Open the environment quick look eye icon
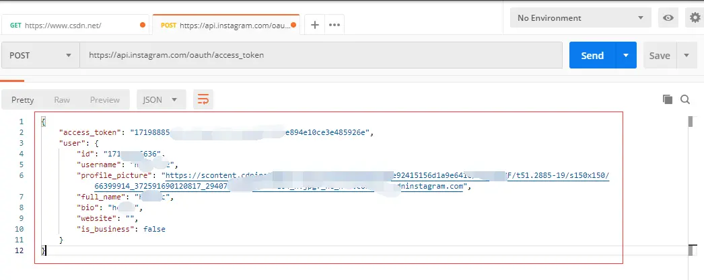 (668, 18)
